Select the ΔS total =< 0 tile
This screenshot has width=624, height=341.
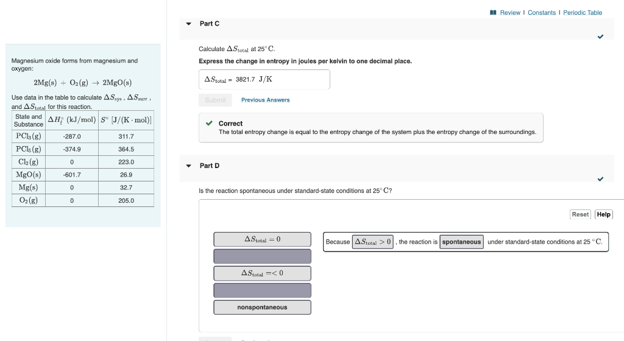click(262, 273)
